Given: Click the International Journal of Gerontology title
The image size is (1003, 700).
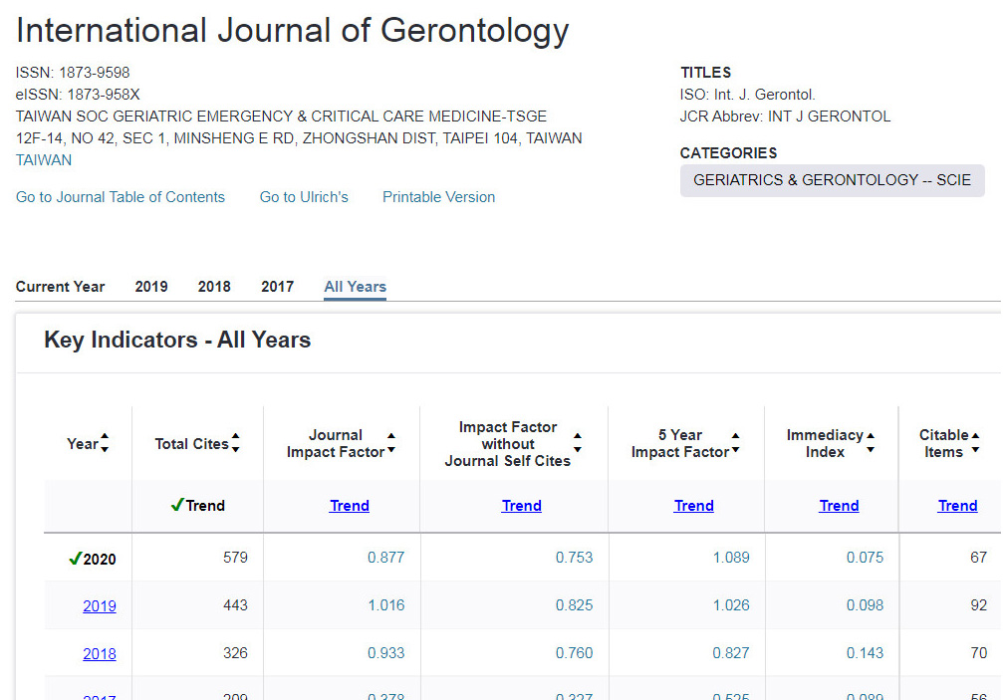Looking at the screenshot, I should pos(292,31).
